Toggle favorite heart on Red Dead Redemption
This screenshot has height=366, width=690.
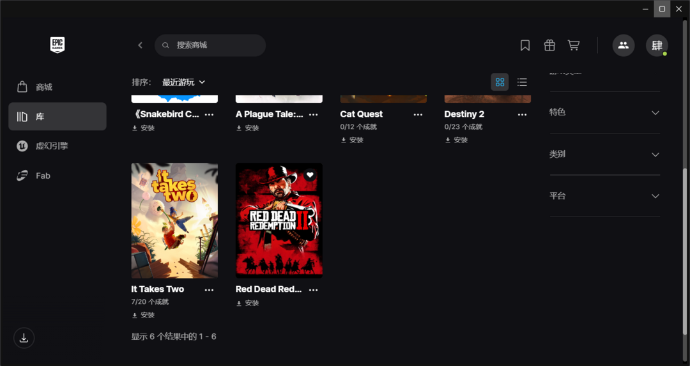pyautogui.click(x=310, y=175)
